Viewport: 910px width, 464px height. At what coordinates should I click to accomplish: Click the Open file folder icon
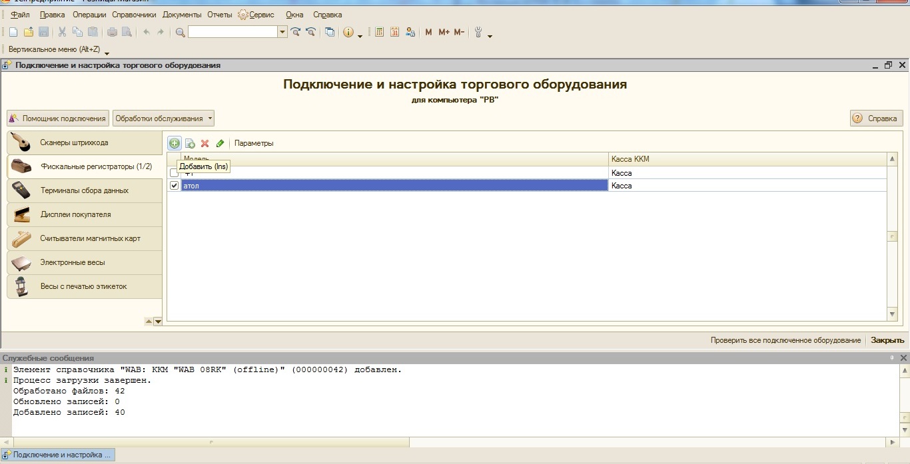(x=29, y=32)
